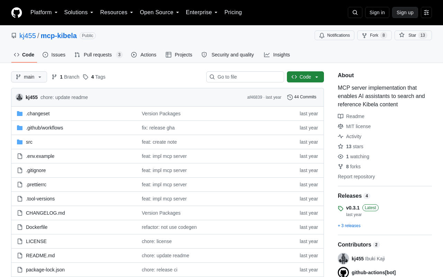Click the repository icon before kj455
Viewport: 443px width, 277px height.
(14, 36)
